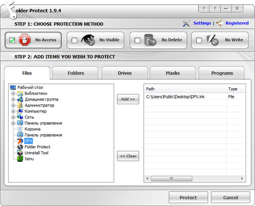Click the Registered link

click(x=237, y=23)
